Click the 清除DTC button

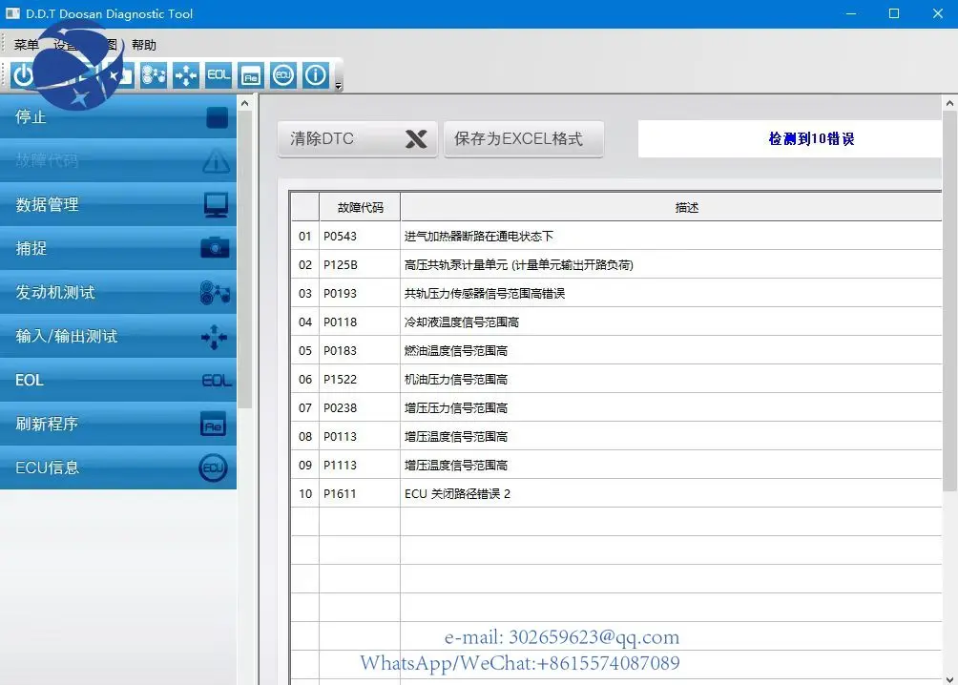(358, 139)
